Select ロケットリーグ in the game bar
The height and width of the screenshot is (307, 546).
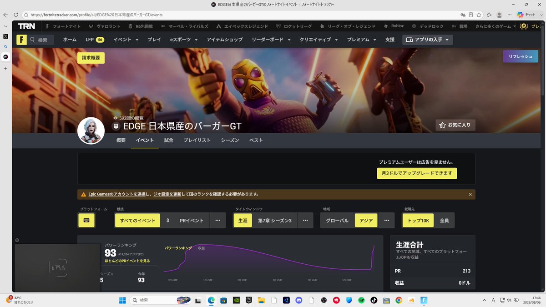click(x=294, y=26)
